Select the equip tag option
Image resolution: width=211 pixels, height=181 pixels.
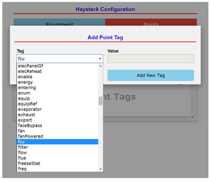click(x=58, y=98)
